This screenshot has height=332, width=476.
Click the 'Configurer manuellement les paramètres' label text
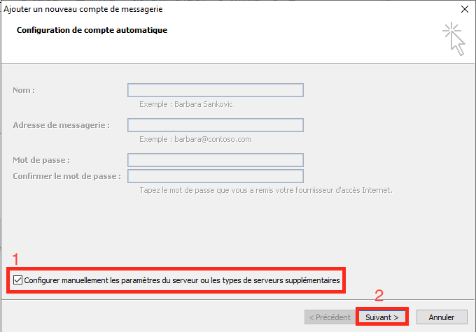(x=182, y=280)
